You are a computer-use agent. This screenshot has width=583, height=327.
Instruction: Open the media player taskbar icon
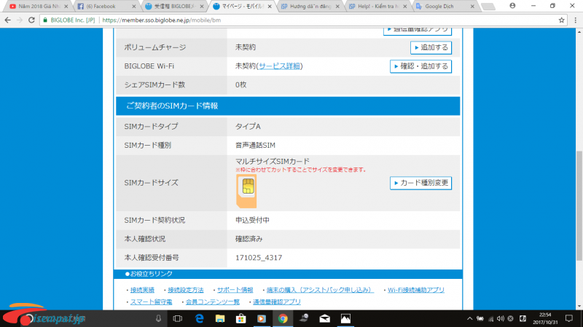pyautogui.click(x=262, y=318)
